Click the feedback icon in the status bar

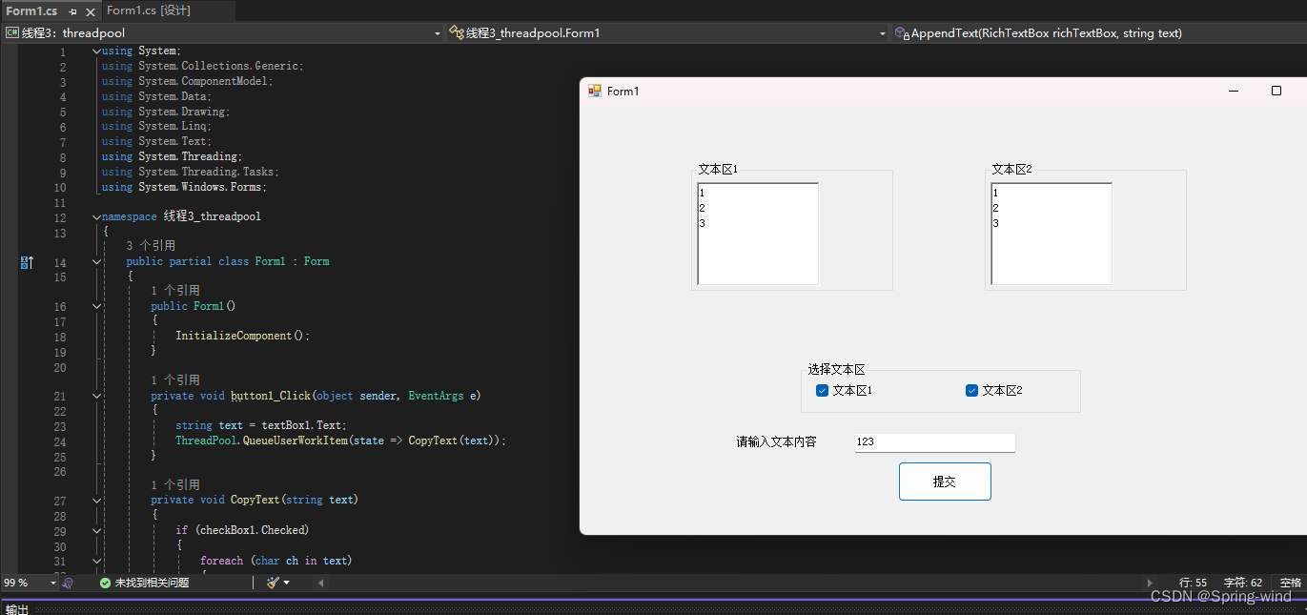point(68,582)
